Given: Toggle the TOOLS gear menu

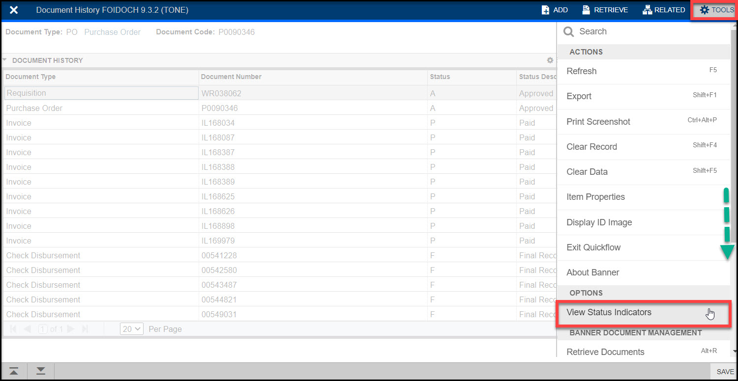Looking at the screenshot, I should click(x=716, y=10).
